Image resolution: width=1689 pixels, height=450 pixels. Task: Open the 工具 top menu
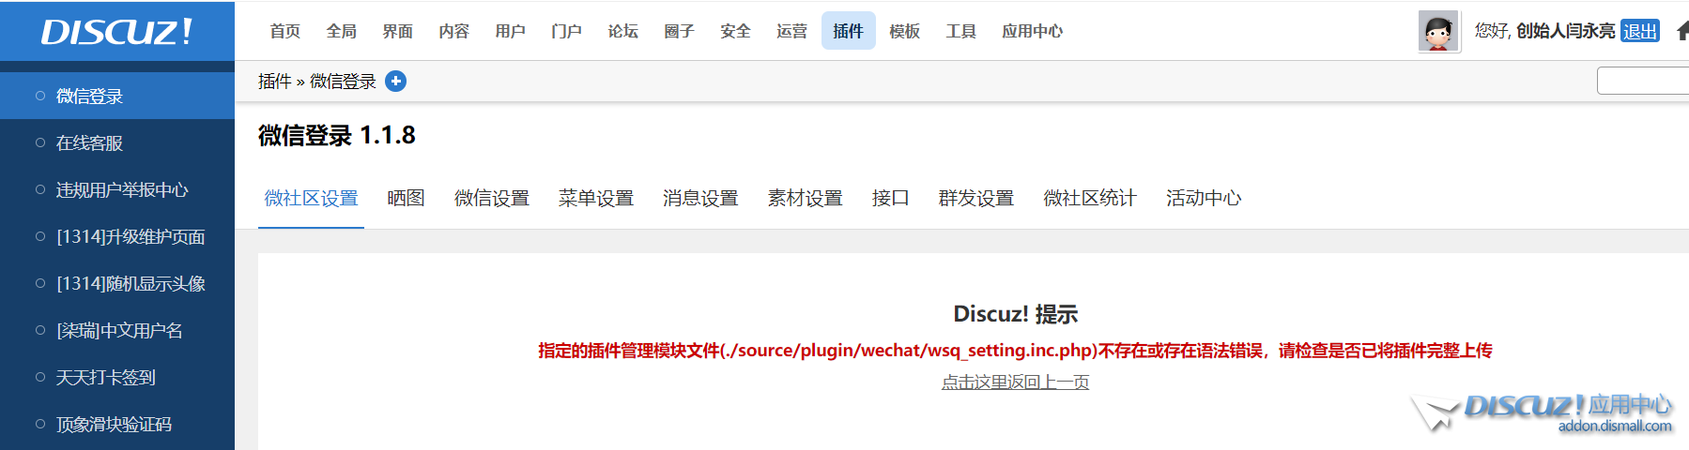961,31
